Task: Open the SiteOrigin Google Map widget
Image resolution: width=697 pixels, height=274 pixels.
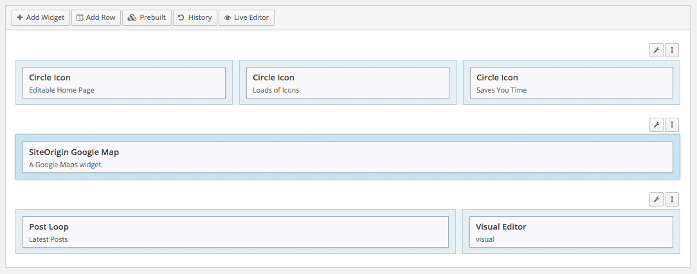Action: pos(347,158)
